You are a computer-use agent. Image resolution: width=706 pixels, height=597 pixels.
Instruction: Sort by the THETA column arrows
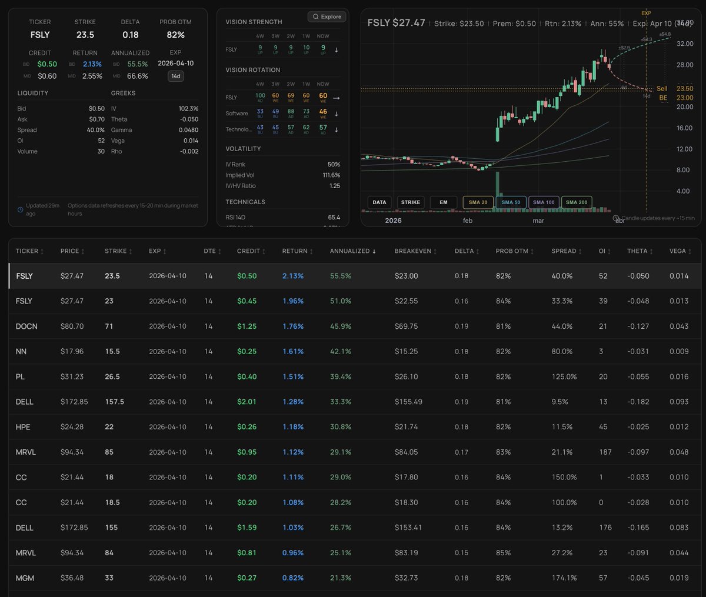tap(652, 252)
